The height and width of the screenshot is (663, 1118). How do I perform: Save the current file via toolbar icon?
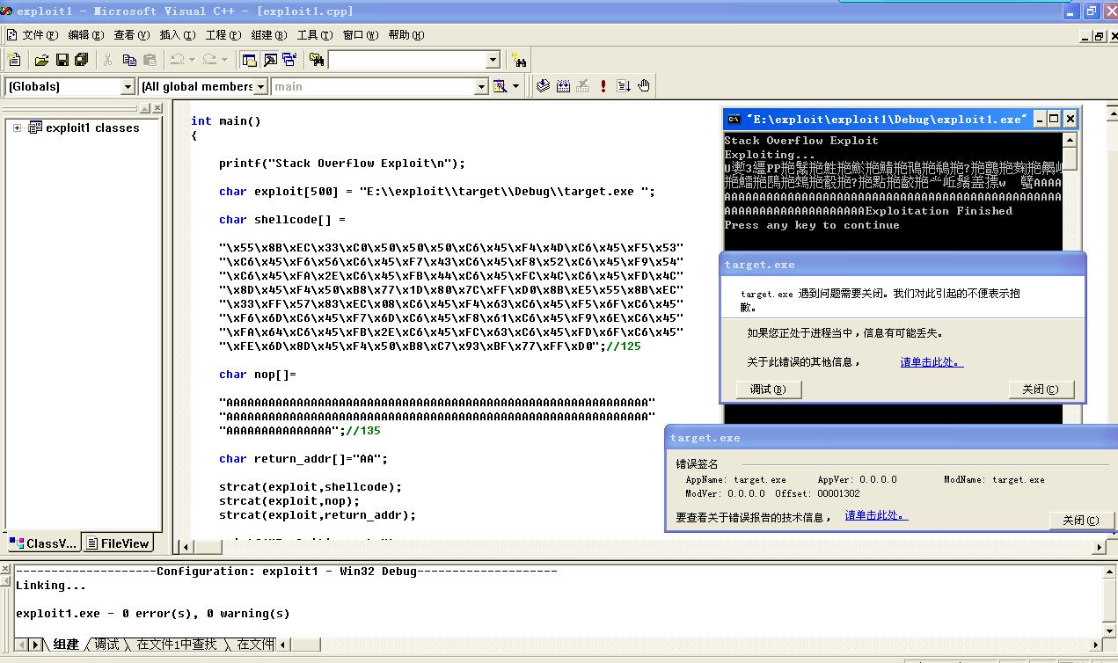tap(62, 60)
